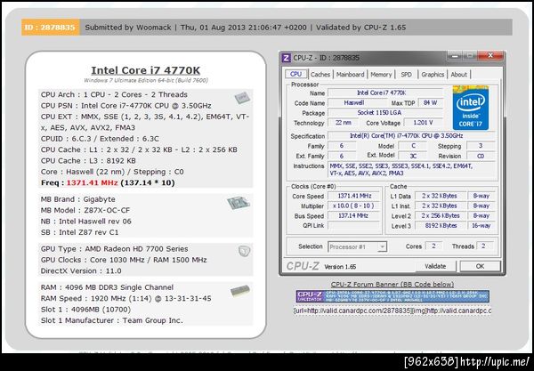Close the CPU-Z window
534x371 pixels.
coord(490,55)
